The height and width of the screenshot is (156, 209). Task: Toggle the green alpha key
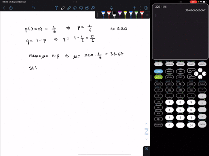pos(158,77)
